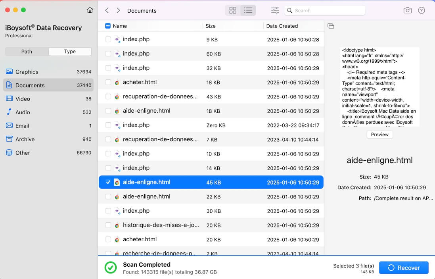Check the box for the 10 KB index.php
The width and height of the screenshot is (435, 279).
click(108, 154)
